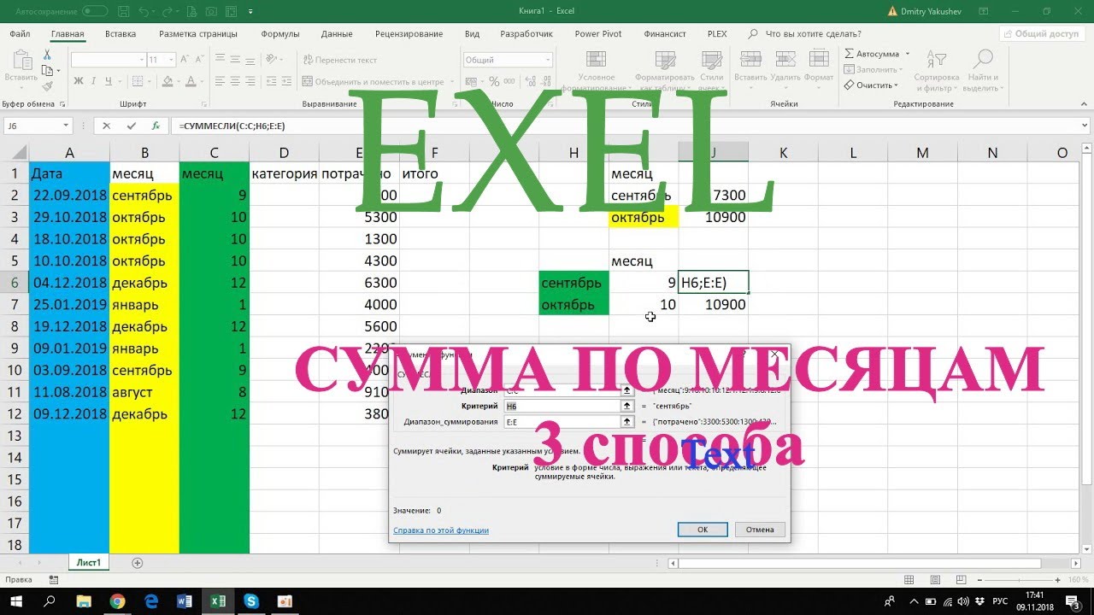Click the Сортировка и фильтр icon
Screen dimensions: 1094x615
[937, 61]
